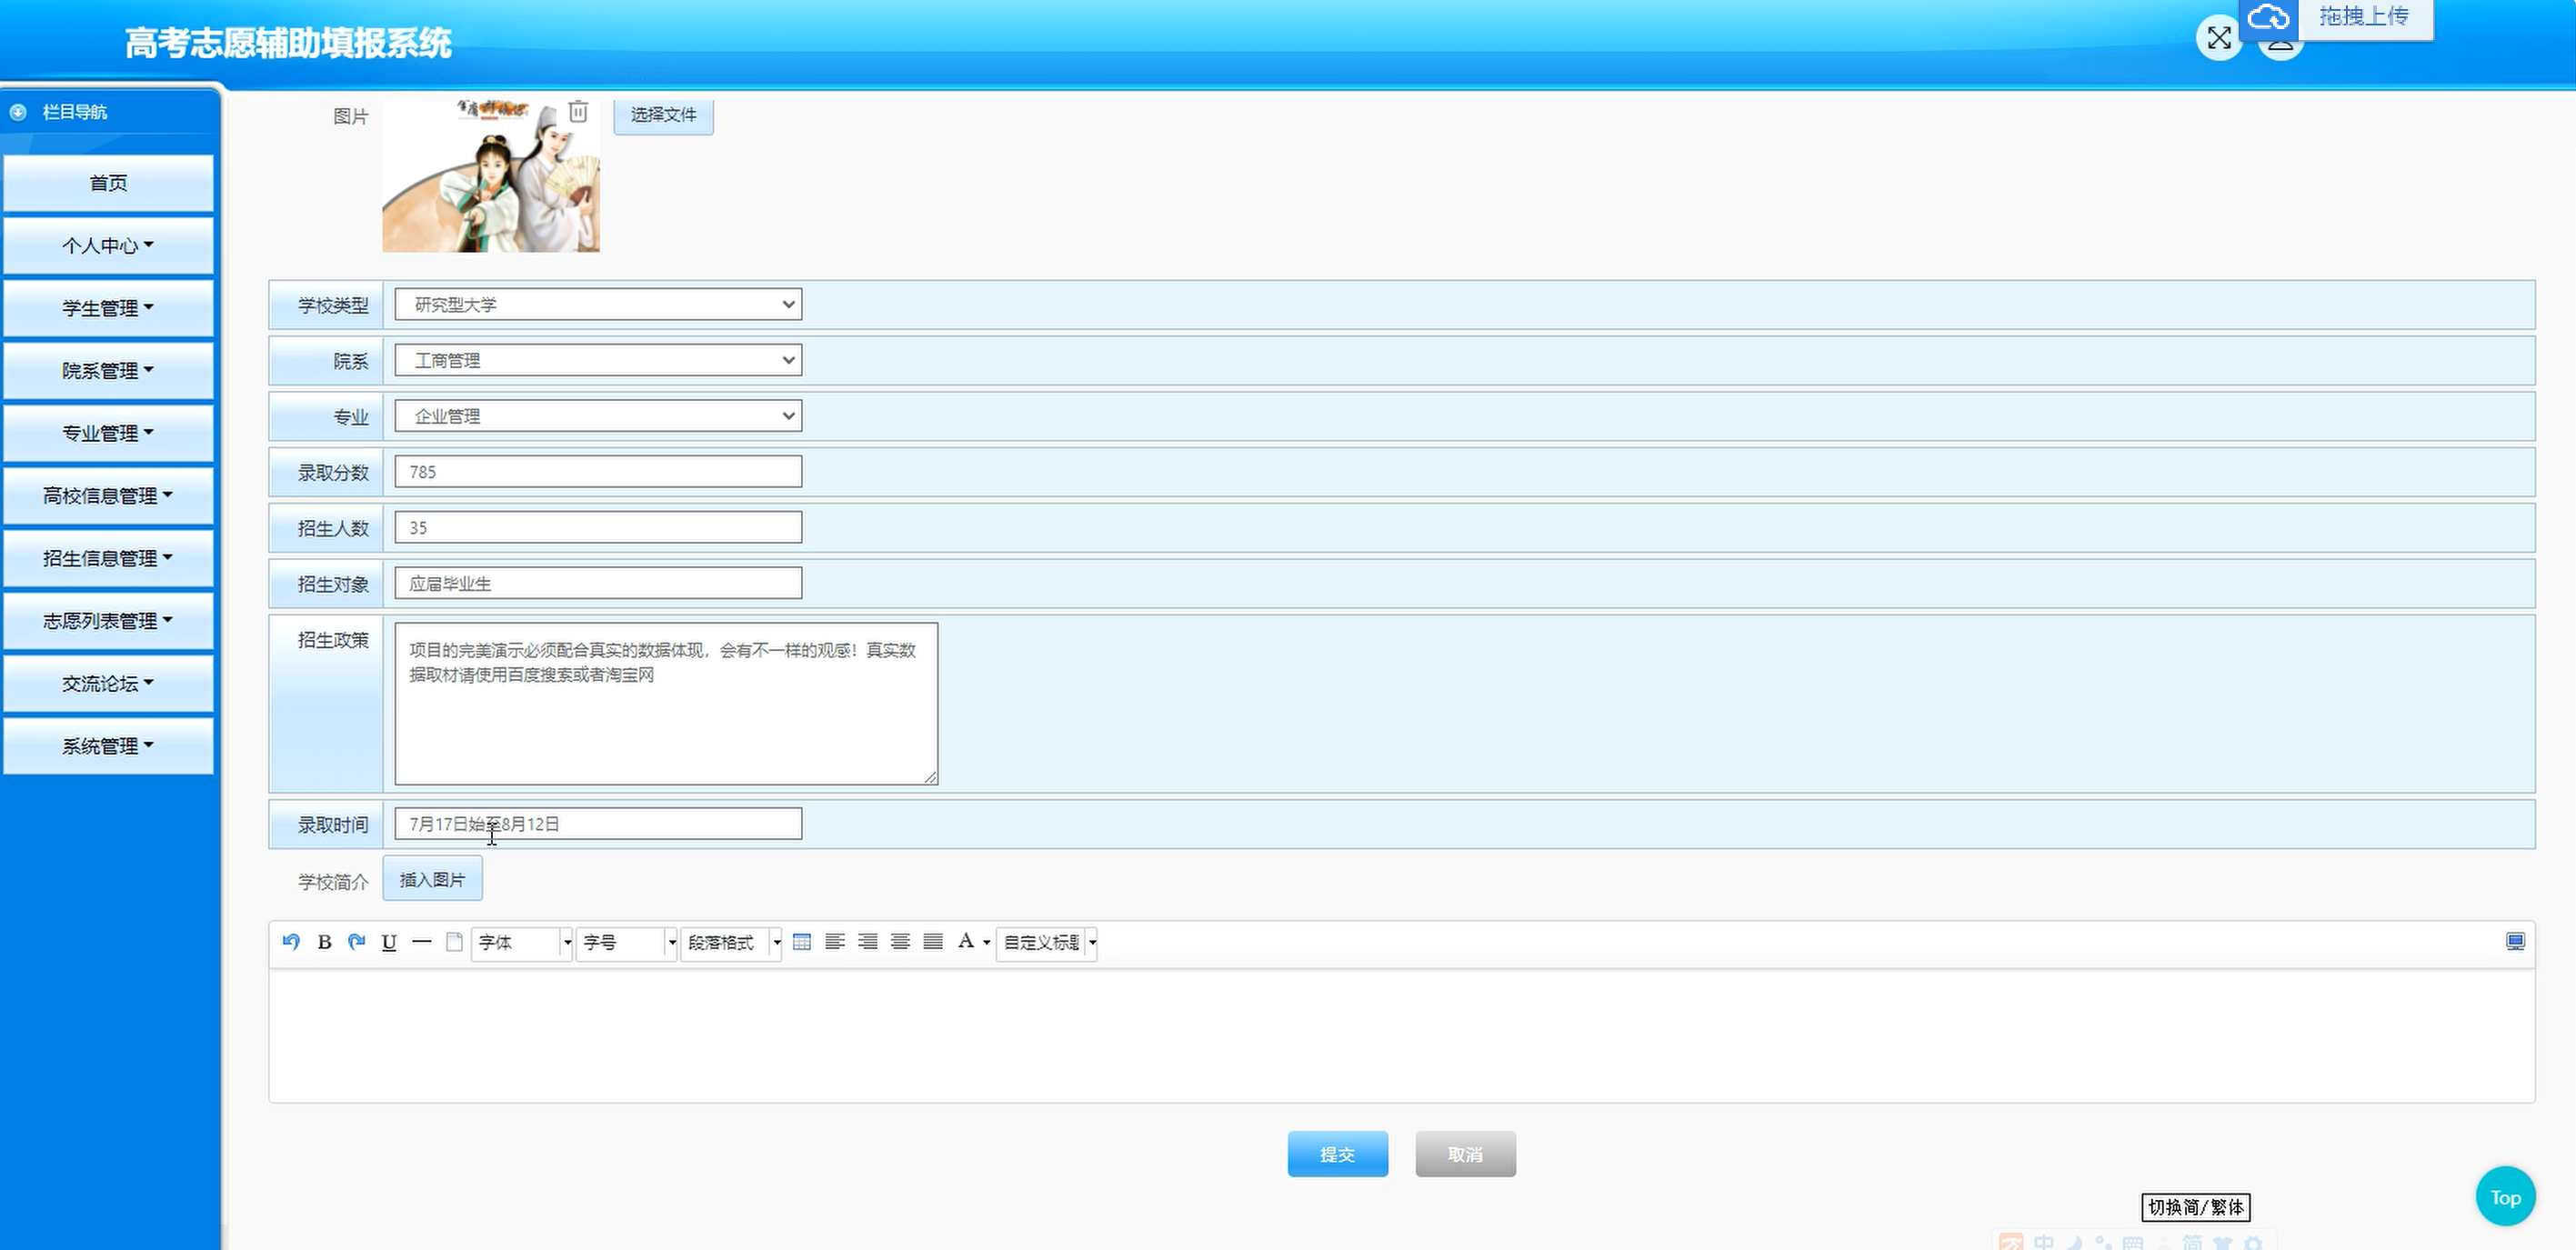Justify text in editor

tap(933, 942)
